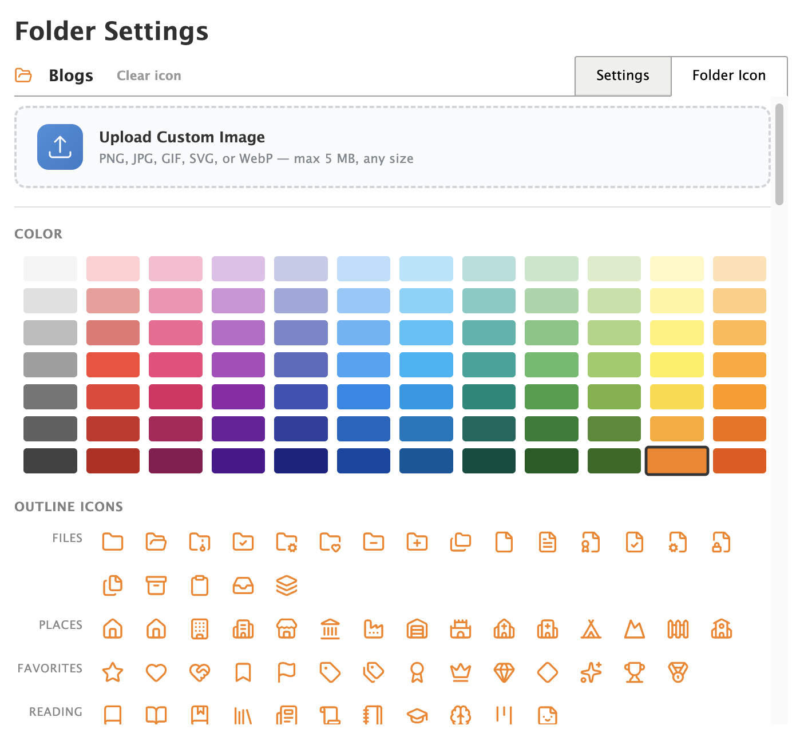Select the tent icon in Places
808x741 pixels.
click(591, 629)
